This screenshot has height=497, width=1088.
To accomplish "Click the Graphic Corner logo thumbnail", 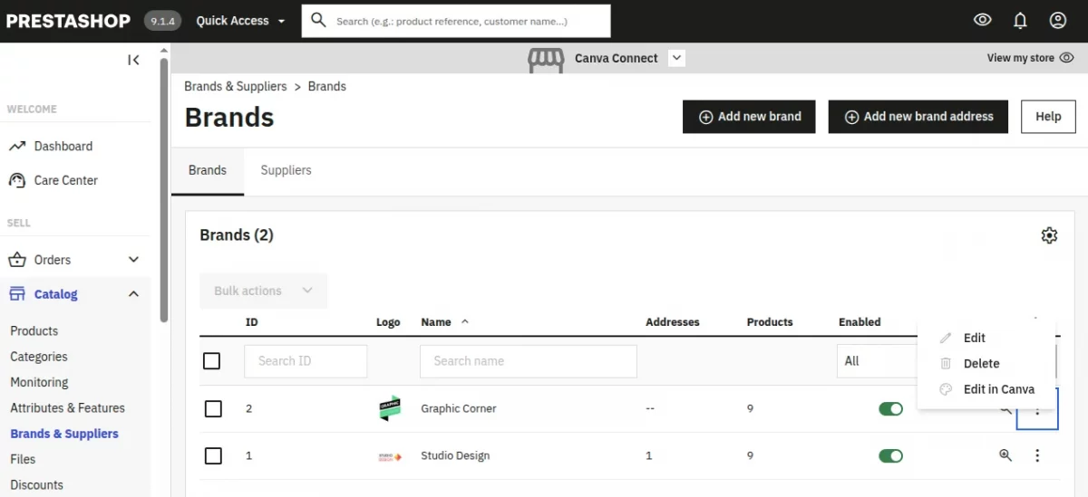I will coord(390,408).
